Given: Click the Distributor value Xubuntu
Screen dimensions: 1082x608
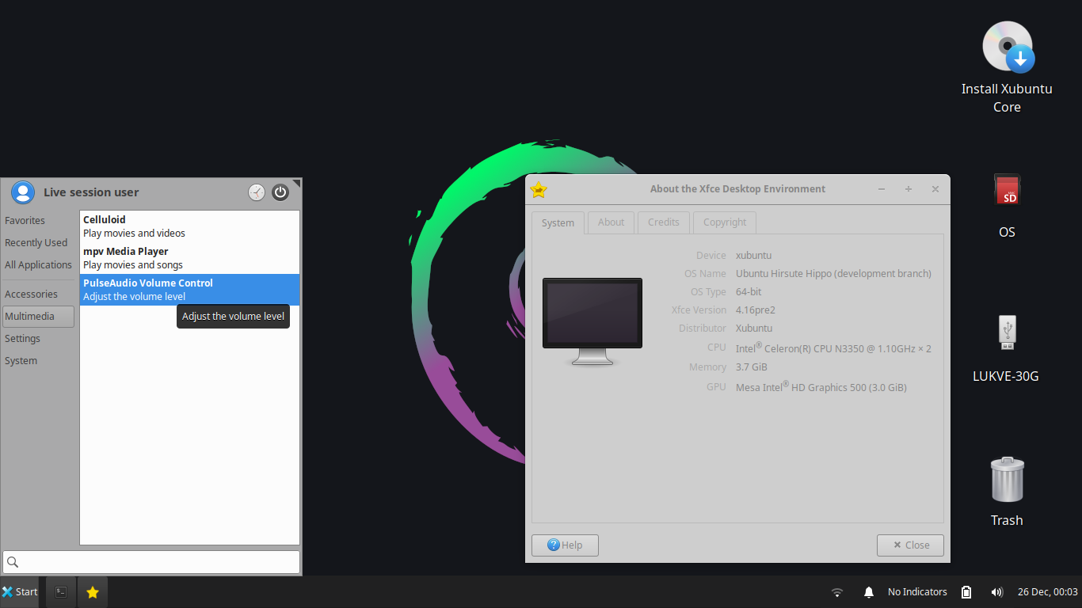Looking at the screenshot, I should coord(754,329).
